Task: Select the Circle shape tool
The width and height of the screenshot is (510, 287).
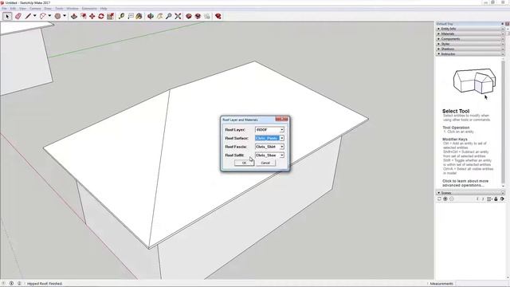Action: tap(57, 16)
